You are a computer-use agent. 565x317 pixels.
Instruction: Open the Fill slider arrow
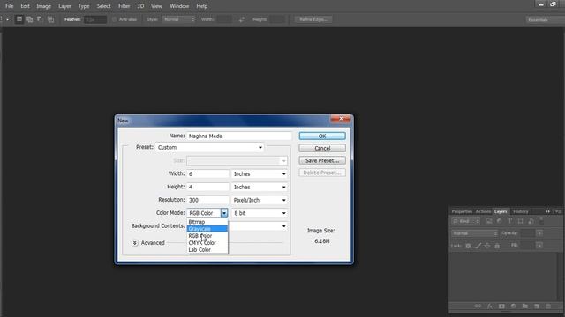(x=539, y=246)
